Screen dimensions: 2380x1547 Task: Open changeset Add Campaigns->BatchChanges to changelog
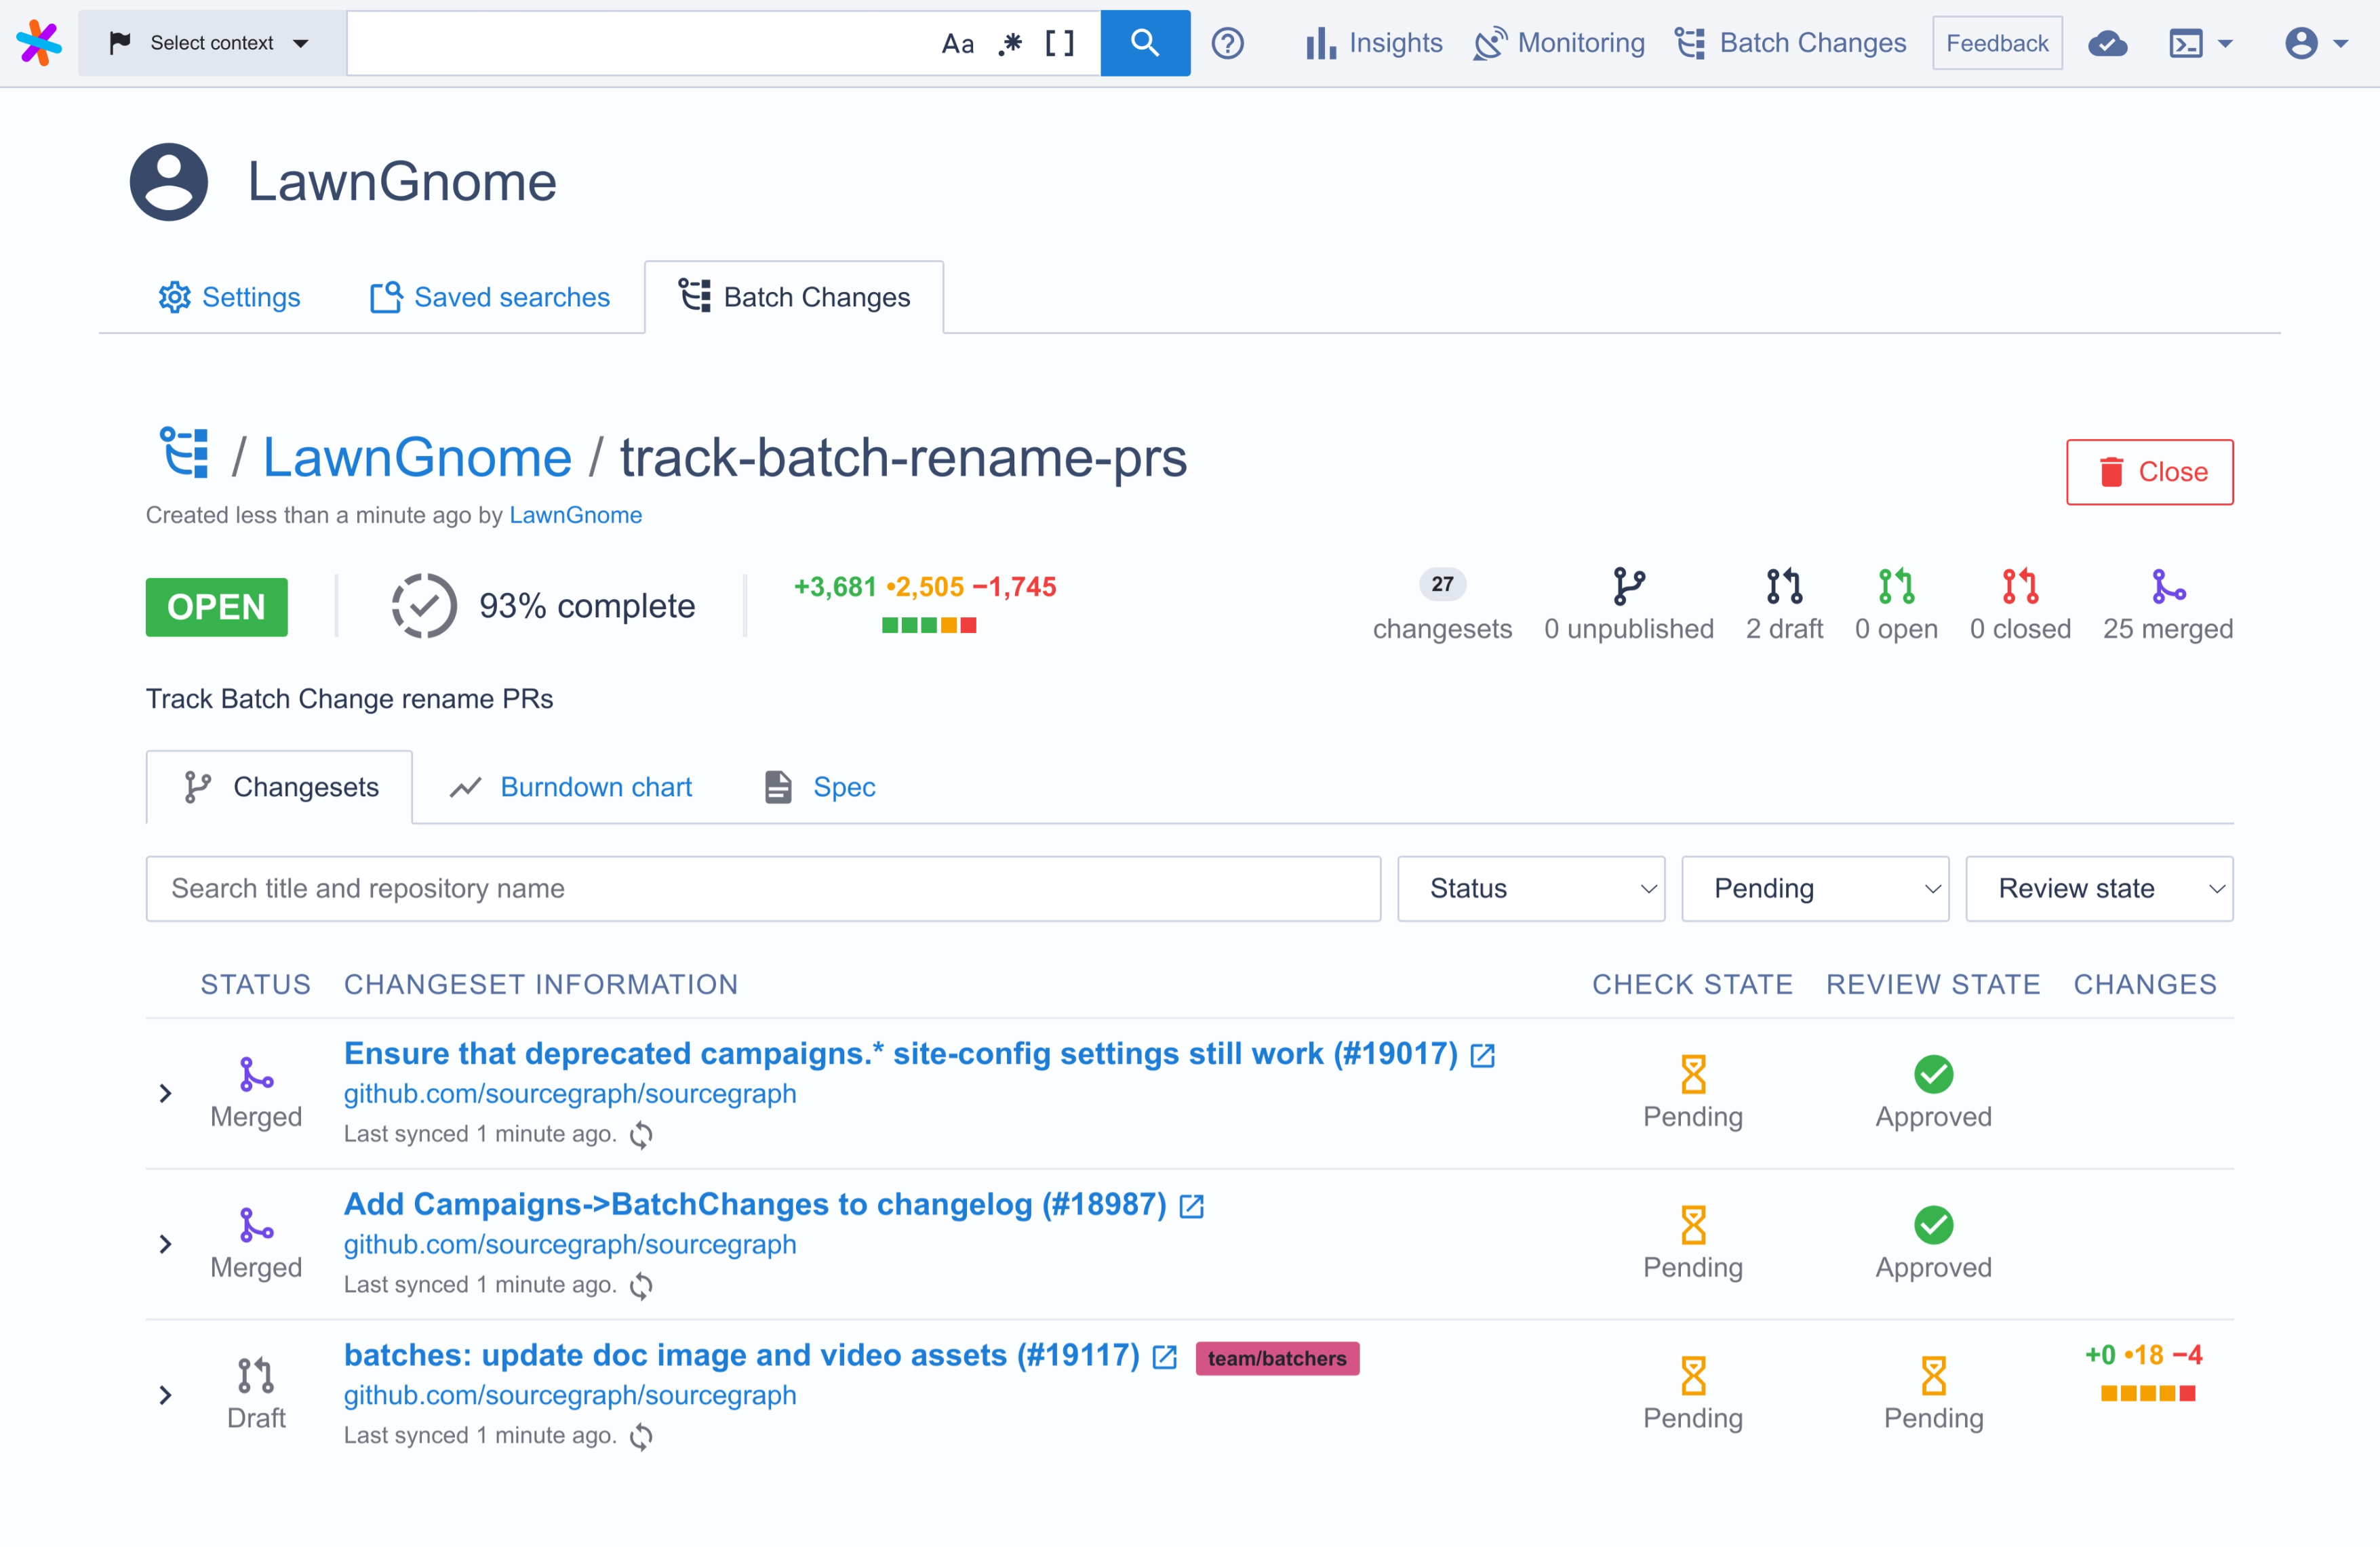[755, 1204]
